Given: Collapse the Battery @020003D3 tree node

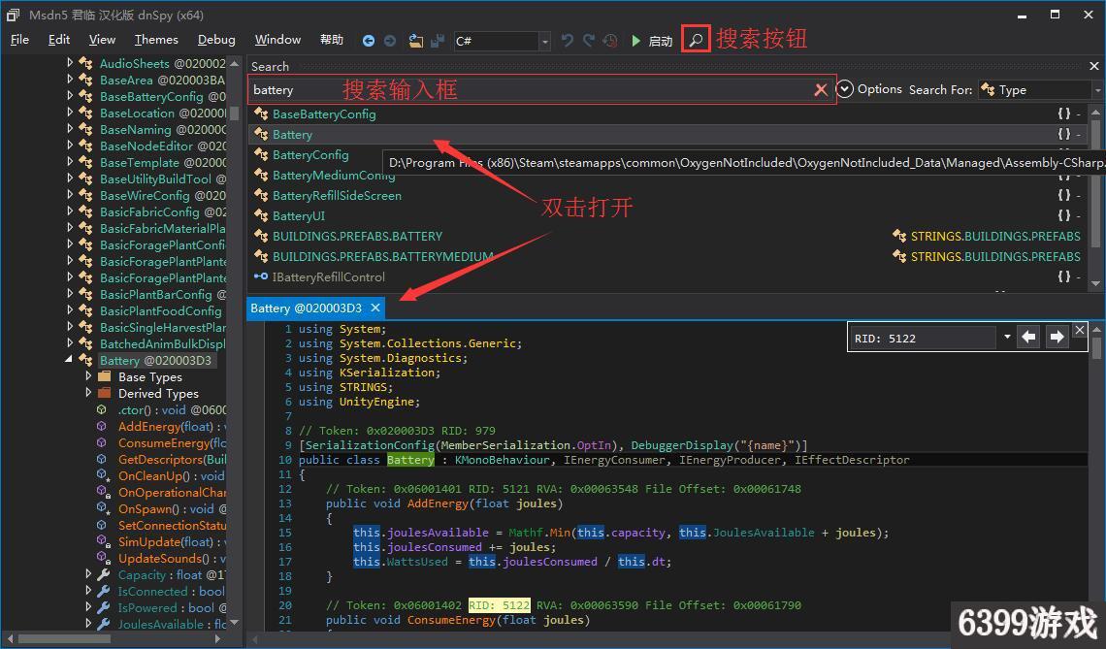Looking at the screenshot, I should click(69, 360).
